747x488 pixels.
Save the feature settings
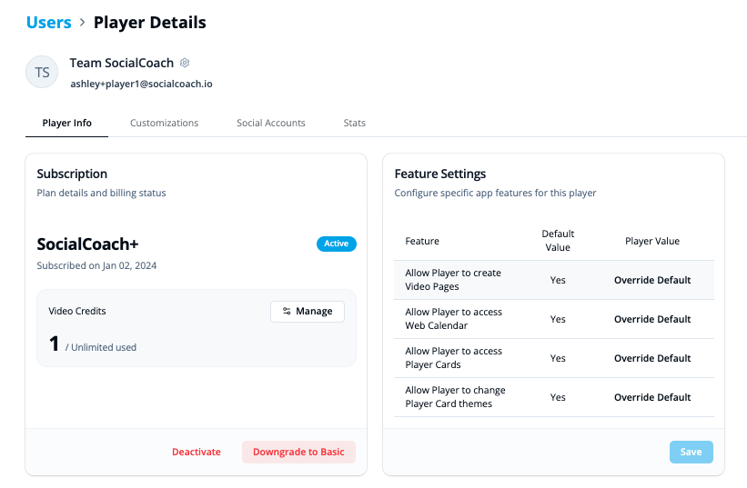pos(691,452)
